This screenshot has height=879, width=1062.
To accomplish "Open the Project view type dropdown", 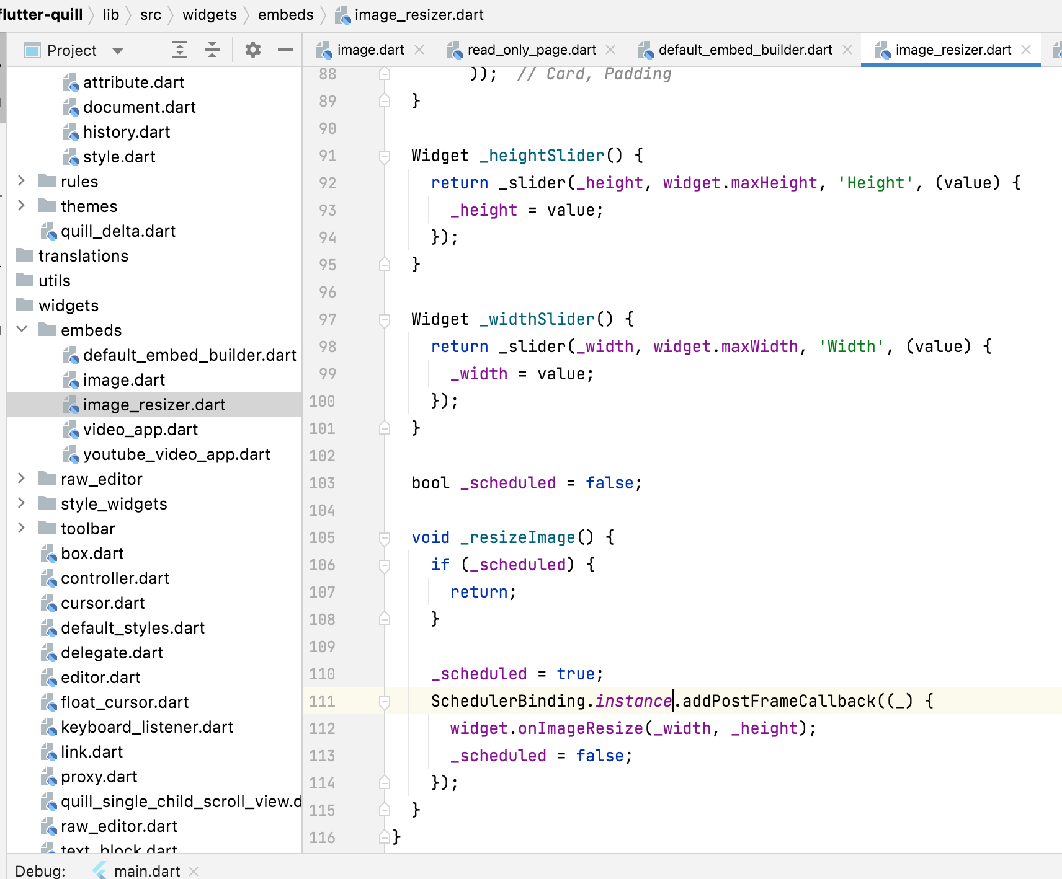I will [118, 50].
